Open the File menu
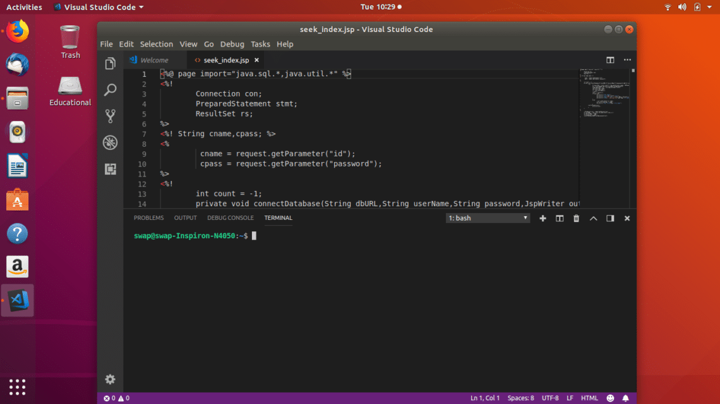The height and width of the screenshot is (404, 720). tap(107, 44)
